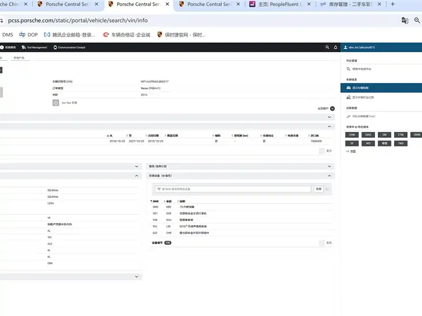Collapse the left panel listing DQ White
This screenshot has height=316, width=422.
tap(136, 176)
